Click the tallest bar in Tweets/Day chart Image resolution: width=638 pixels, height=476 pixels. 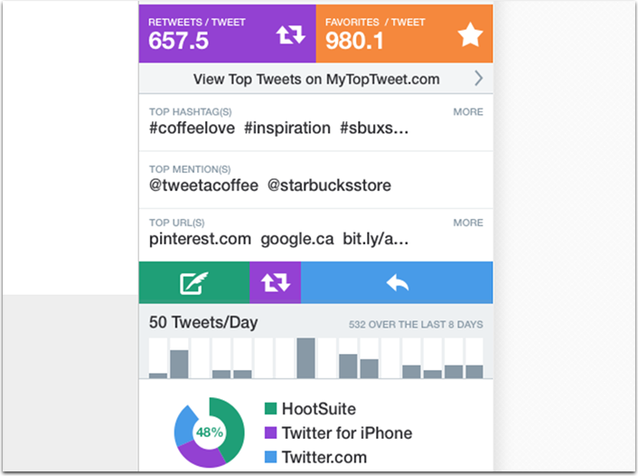point(305,357)
